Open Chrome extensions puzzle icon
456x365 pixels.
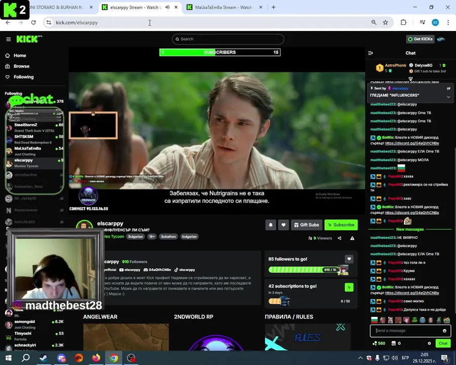tap(403, 22)
